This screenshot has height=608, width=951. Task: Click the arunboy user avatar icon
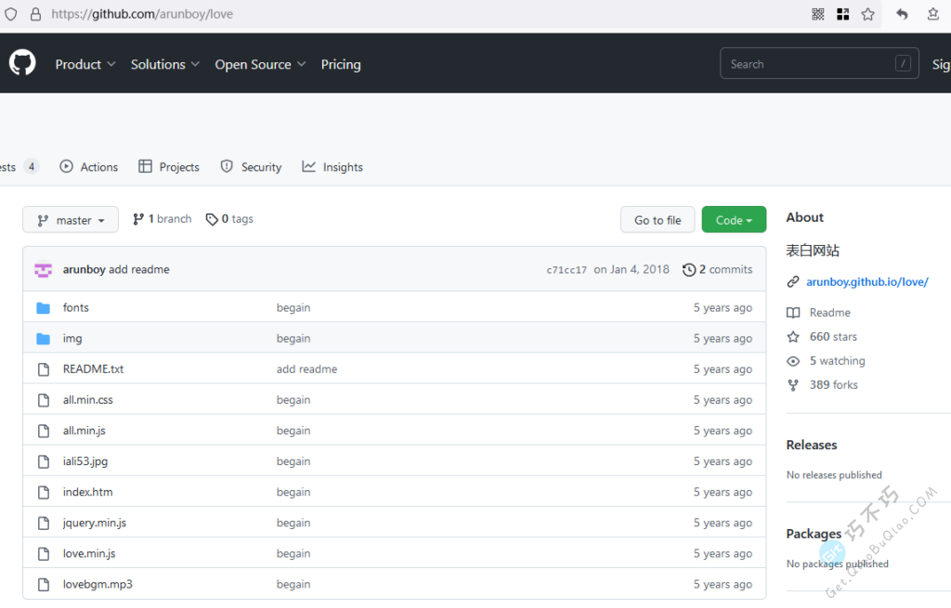pos(43,269)
